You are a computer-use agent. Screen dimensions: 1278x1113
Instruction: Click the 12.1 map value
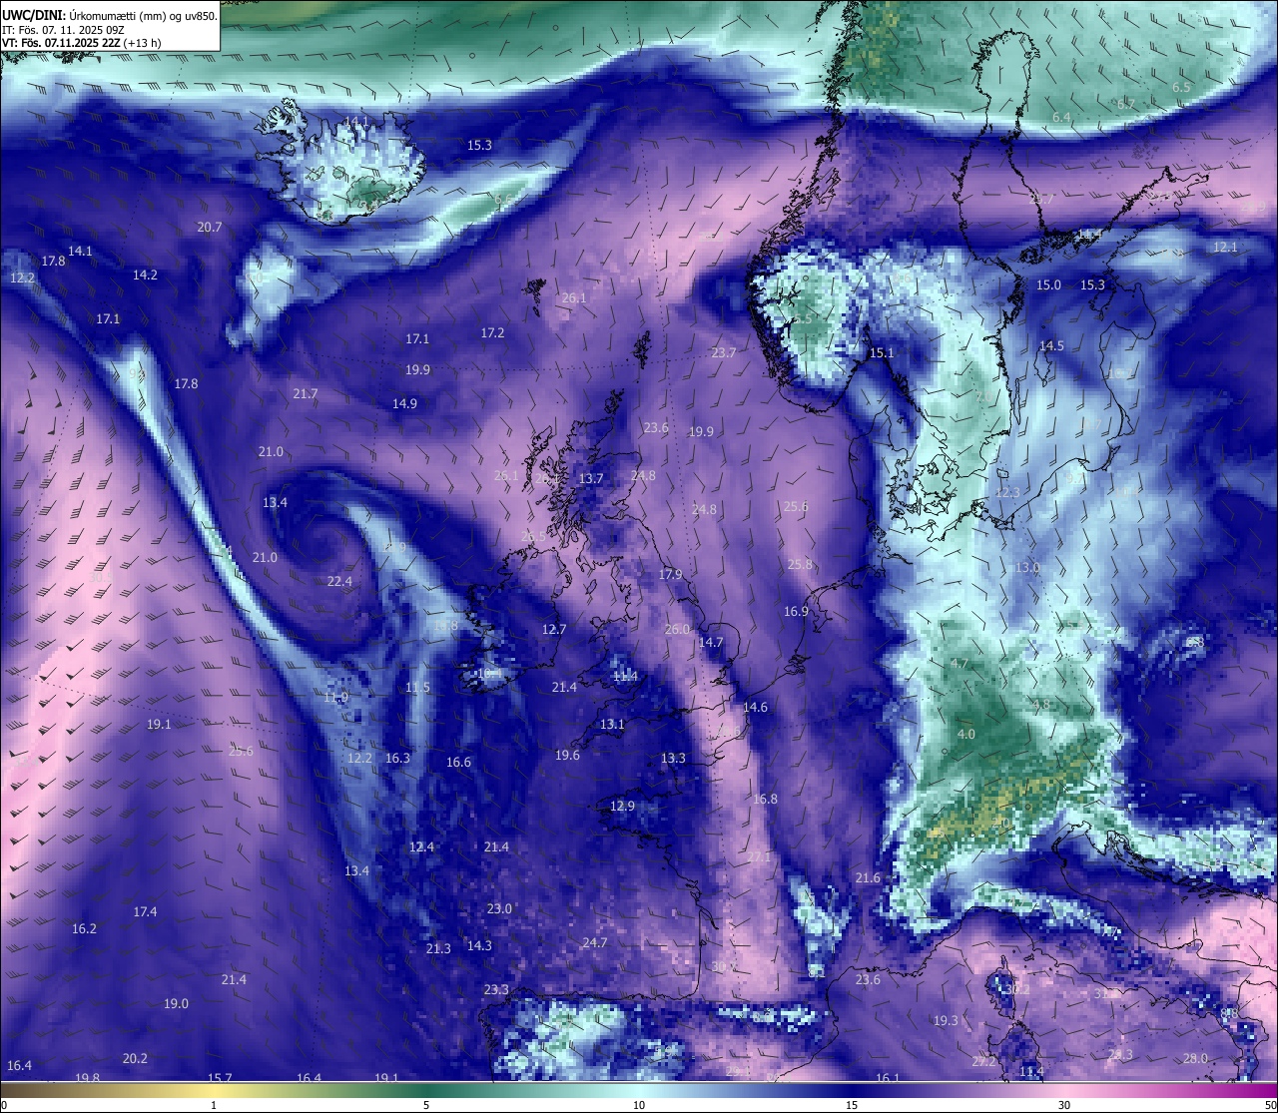1225,248
